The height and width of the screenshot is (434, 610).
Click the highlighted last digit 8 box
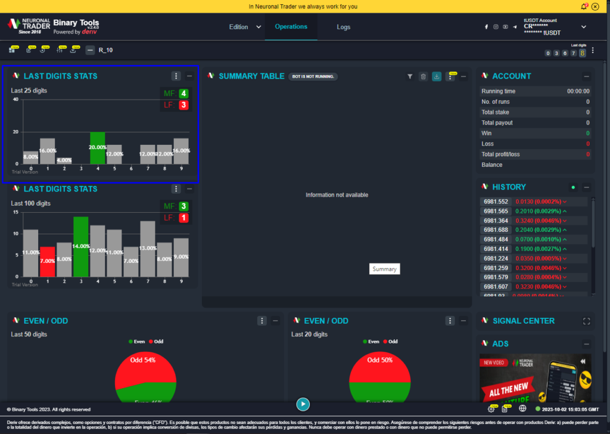(583, 53)
